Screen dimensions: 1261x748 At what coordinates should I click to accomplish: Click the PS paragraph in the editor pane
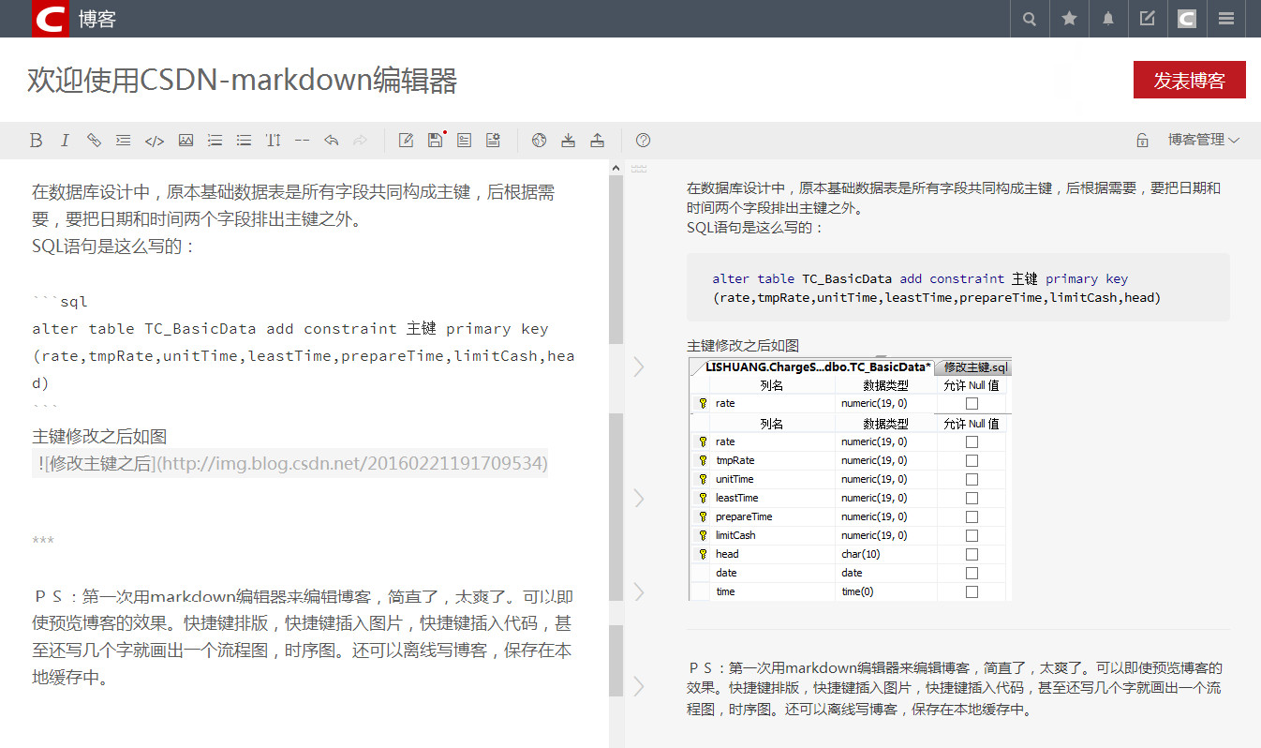tap(303, 636)
